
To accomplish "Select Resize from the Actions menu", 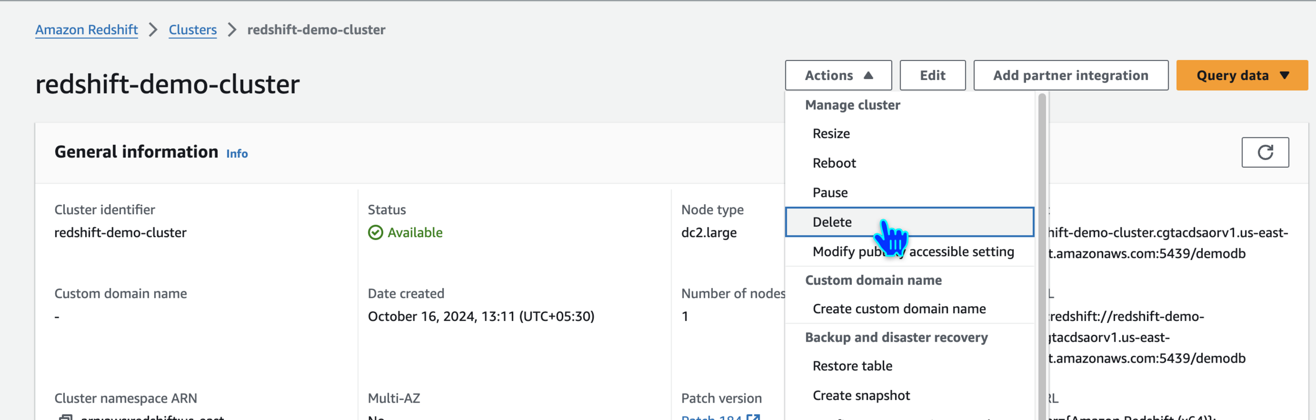I will 831,134.
